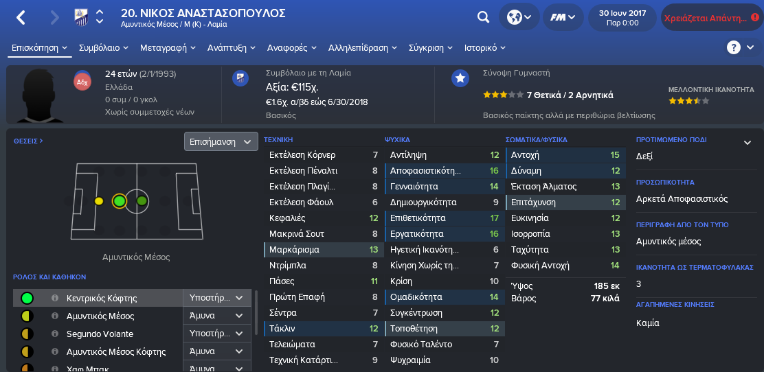This screenshot has height=372, width=764.
Task: Open the Μεταγραφή menu
Action: pyautogui.click(x=168, y=48)
